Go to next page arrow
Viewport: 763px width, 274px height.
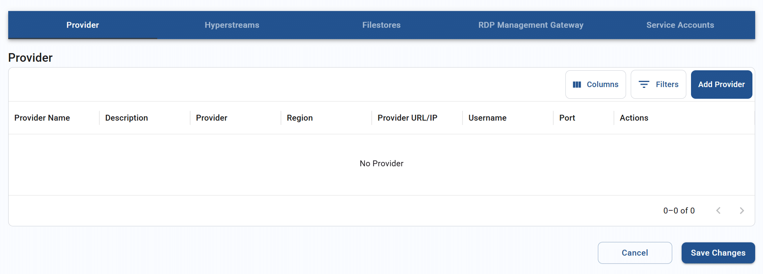pos(742,211)
